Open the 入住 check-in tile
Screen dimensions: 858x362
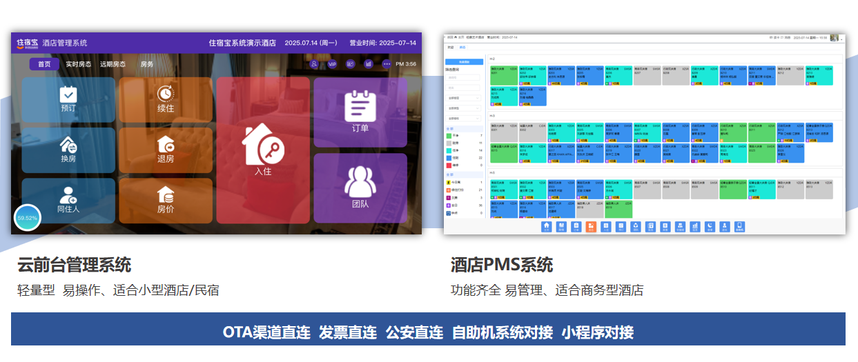[263, 150]
